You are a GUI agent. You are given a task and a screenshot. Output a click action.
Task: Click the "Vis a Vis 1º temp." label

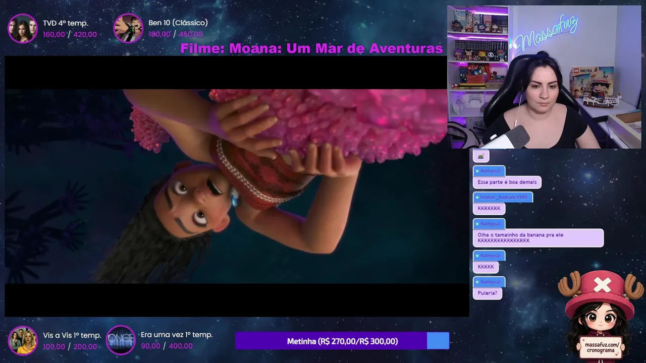72,335
